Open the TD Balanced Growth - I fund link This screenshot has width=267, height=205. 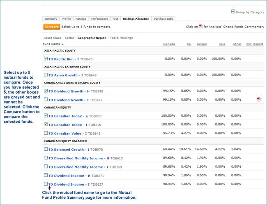click(69, 150)
